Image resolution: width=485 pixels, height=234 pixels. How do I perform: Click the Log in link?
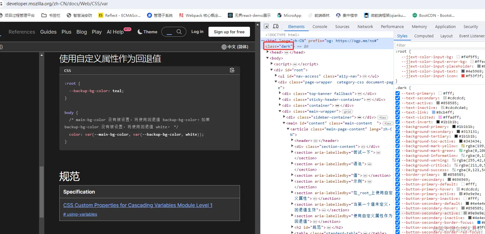point(197,32)
